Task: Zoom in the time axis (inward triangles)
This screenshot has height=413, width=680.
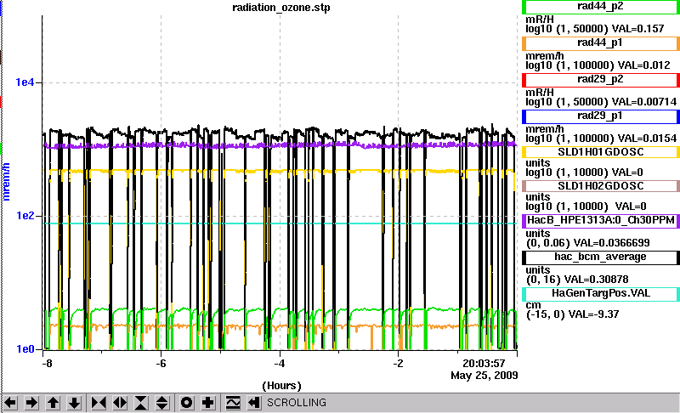Action: tap(99, 403)
